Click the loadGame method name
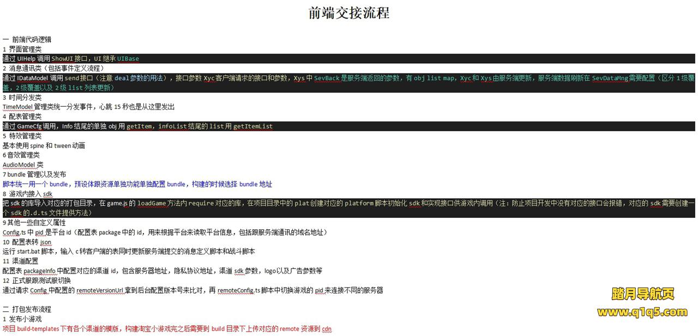 (153, 203)
